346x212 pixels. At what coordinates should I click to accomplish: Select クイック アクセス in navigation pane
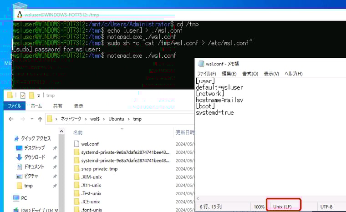click(36, 139)
